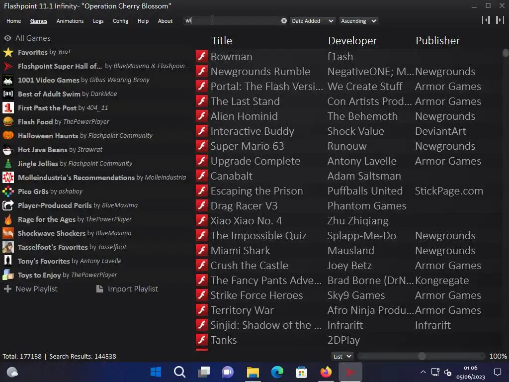The image size is (509, 382).
Task: Select the Player-Produced Perils icon
Action: 8,205
